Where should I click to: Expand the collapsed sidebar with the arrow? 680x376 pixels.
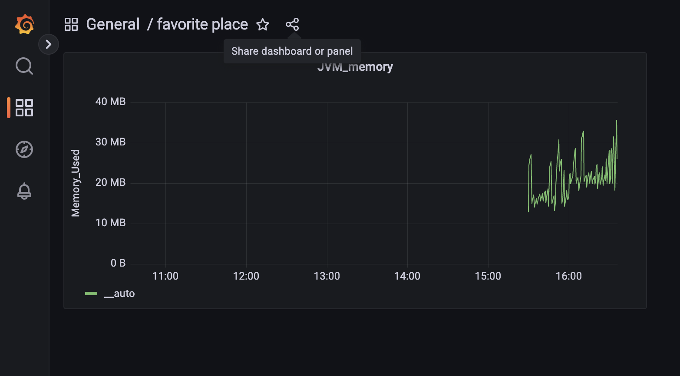[x=49, y=44]
